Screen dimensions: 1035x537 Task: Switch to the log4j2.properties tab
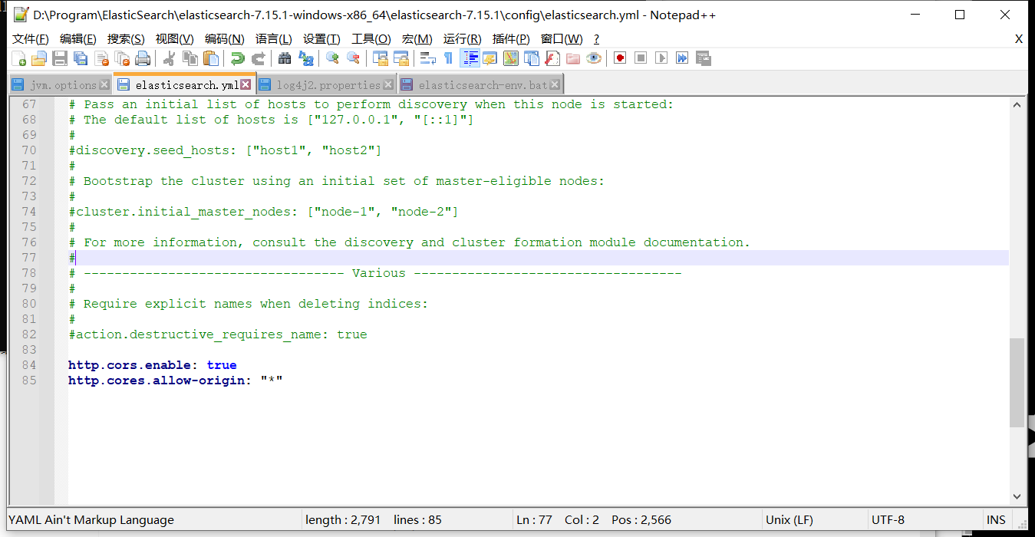click(x=328, y=85)
